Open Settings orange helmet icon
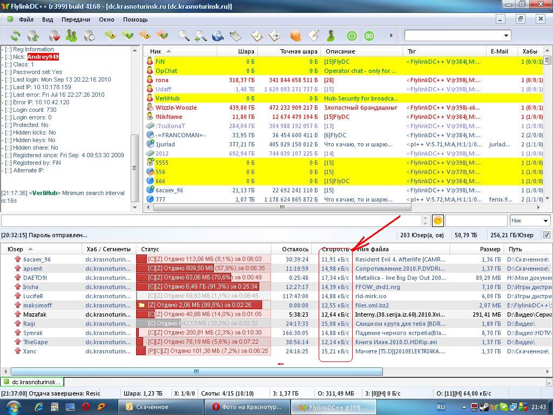The image size is (553, 415). coord(295,36)
